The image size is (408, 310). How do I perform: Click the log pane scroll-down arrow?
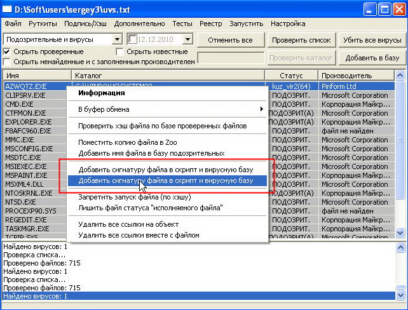click(x=400, y=295)
